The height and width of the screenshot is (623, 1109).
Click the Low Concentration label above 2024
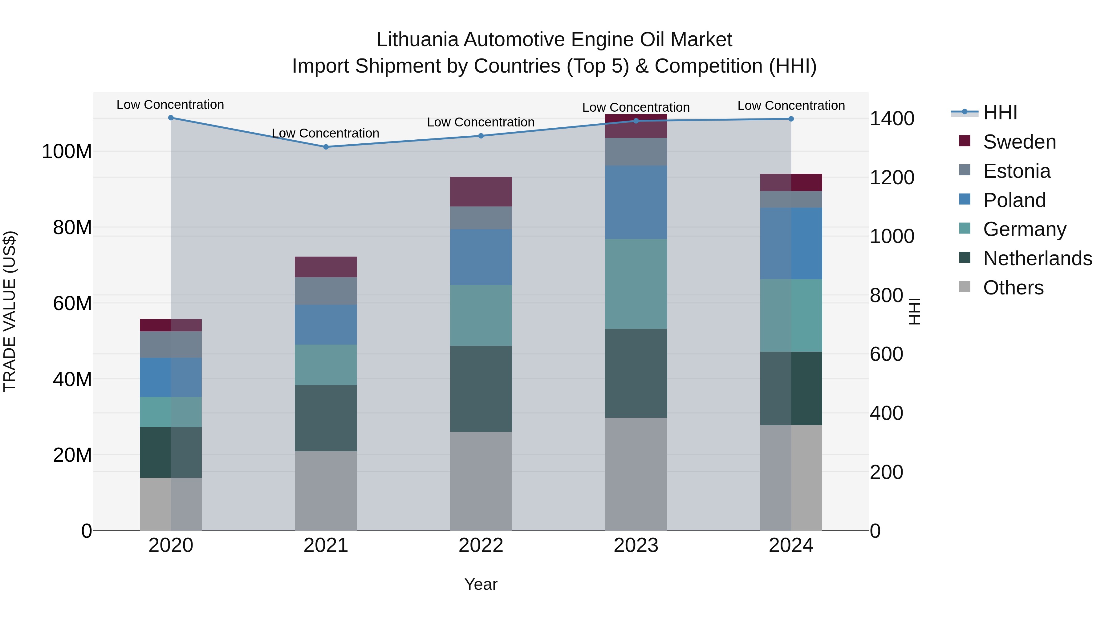coord(791,105)
